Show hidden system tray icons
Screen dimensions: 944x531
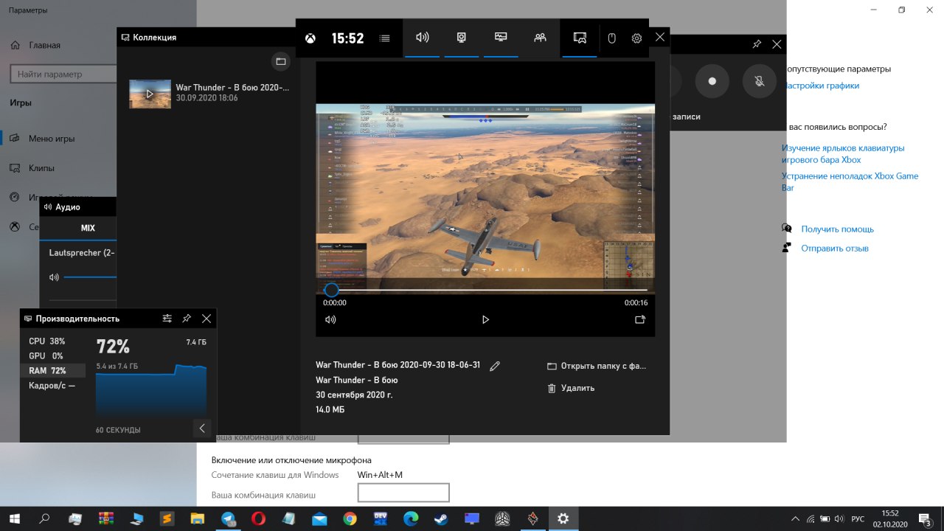click(x=795, y=519)
